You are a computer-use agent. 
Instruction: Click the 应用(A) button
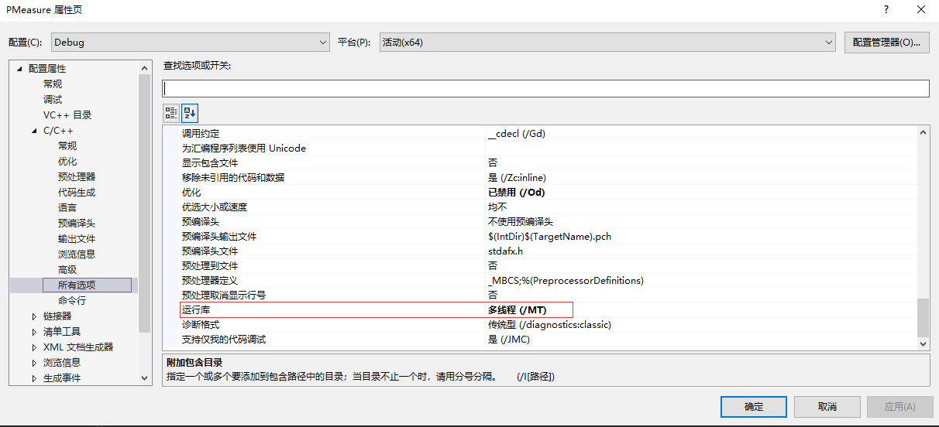(x=899, y=407)
